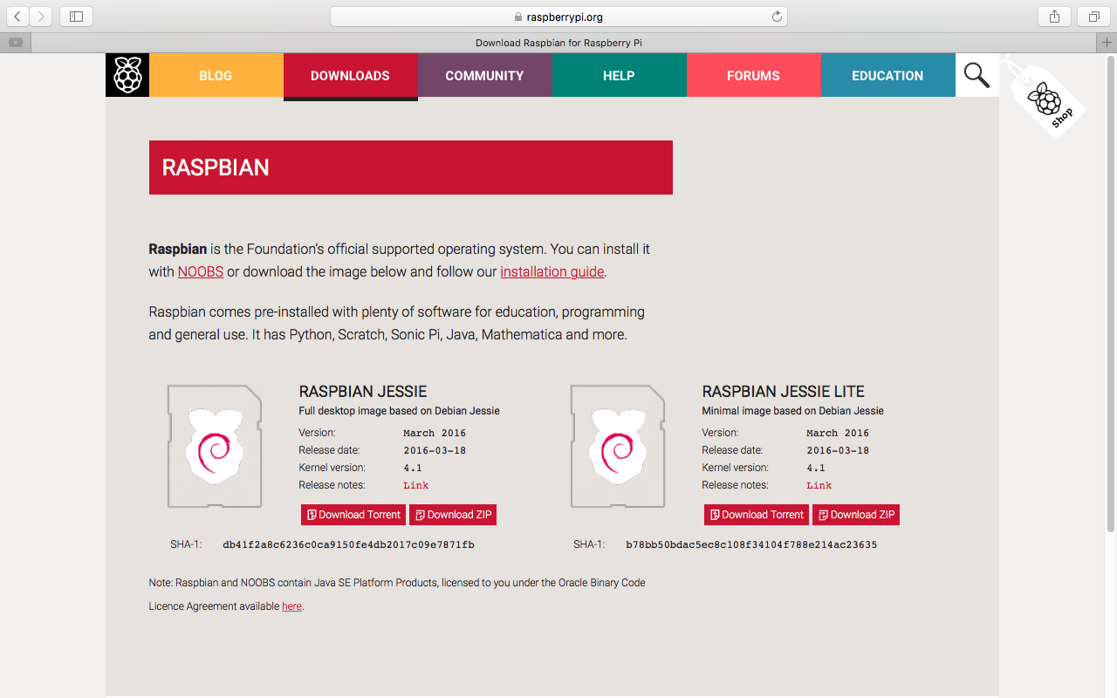The image size is (1117, 698).
Task: Click 'Full desktop image based on Debian Jessie'
Action: (x=400, y=411)
